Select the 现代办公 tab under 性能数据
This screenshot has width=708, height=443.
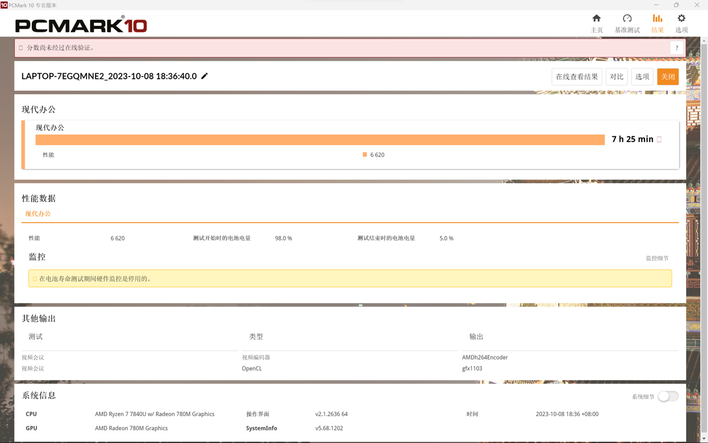pyautogui.click(x=38, y=214)
